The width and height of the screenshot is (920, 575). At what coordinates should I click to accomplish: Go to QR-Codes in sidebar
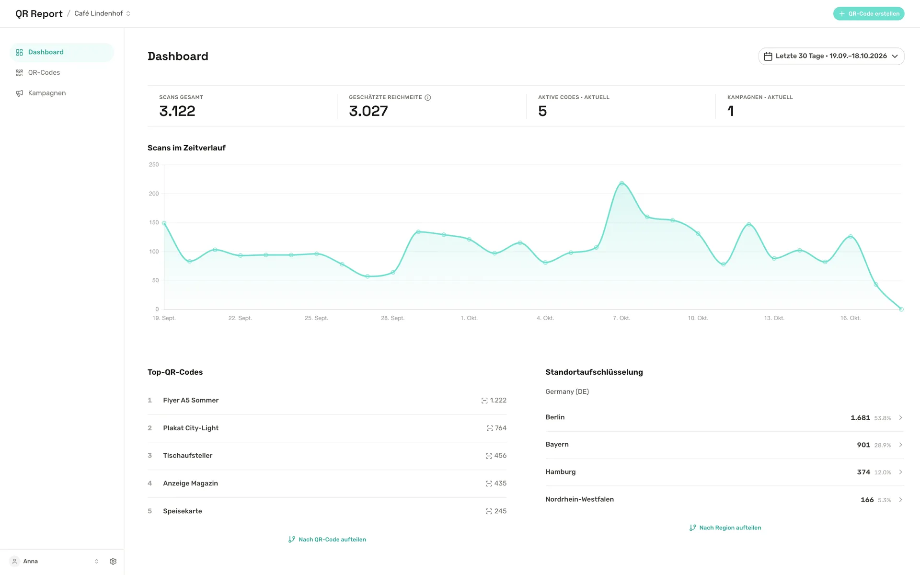click(x=62, y=73)
